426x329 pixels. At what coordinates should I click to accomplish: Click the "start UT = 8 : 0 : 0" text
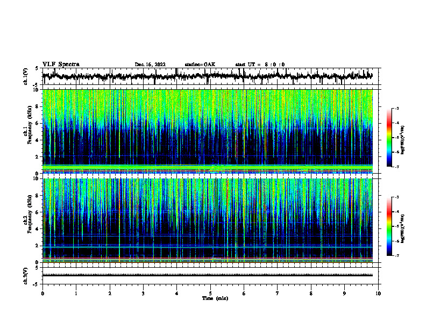(260, 65)
